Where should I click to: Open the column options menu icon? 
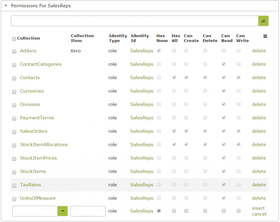(x=265, y=36)
